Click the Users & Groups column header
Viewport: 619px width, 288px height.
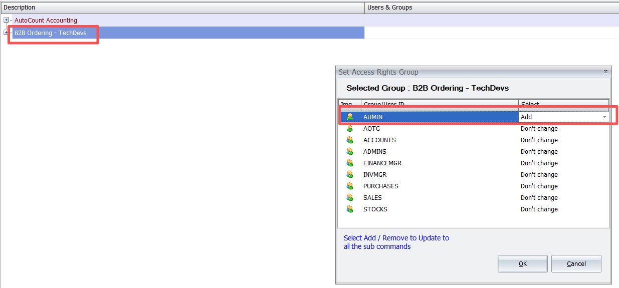(492, 8)
